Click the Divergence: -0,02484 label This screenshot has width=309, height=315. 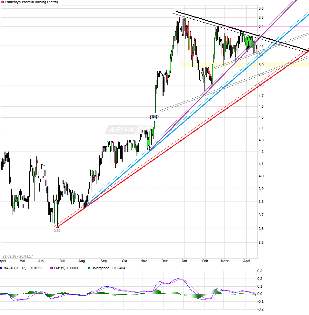[108, 268]
